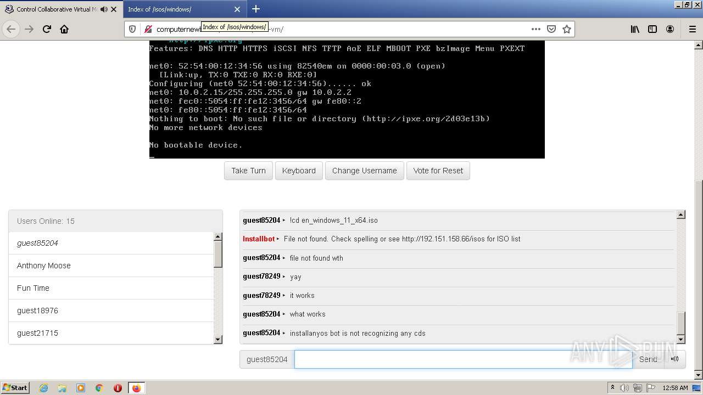703x395 pixels.
Task: Click the chat log scrollbar thumb
Action: click(x=681, y=323)
